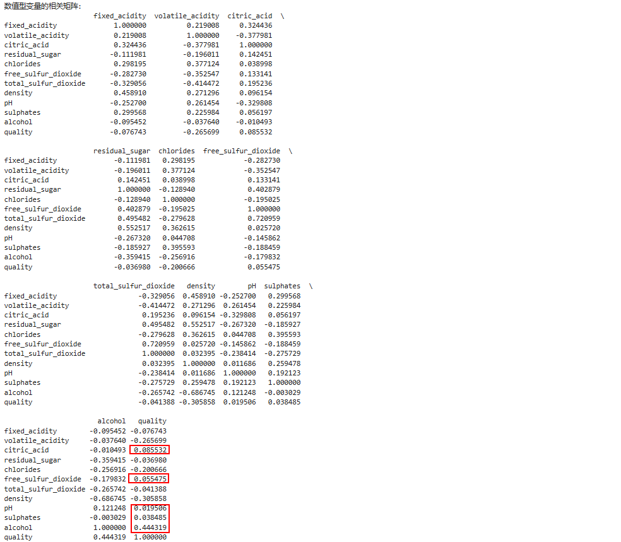Click 0.377124 in chlorides row of volatile_acidity column
The height and width of the screenshot is (542, 621).
point(203,64)
